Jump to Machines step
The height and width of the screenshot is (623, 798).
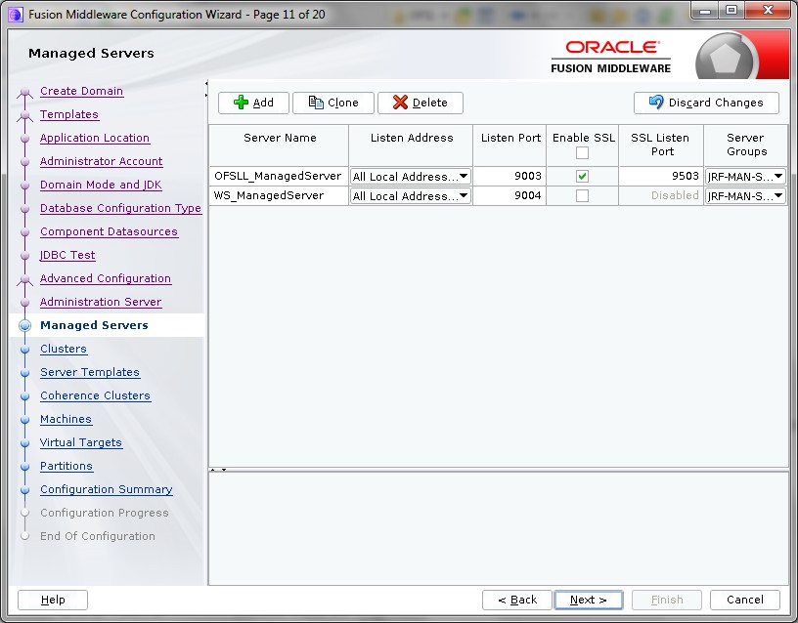click(66, 419)
